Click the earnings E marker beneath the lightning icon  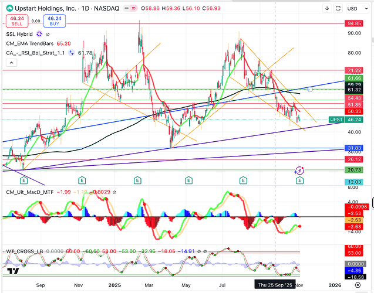click(299, 180)
